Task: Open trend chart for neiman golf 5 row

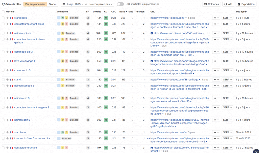Action: tap(216, 120)
